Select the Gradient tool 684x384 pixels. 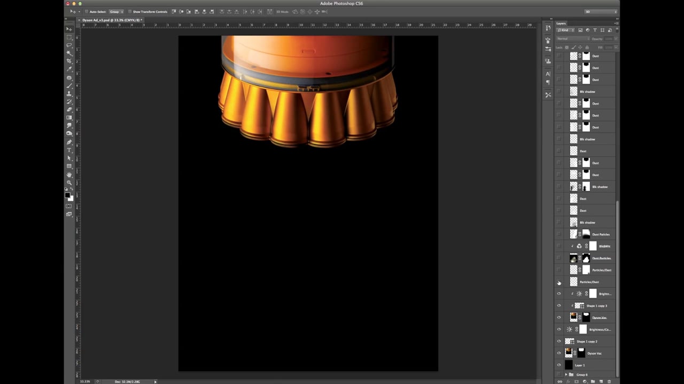pos(69,117)
